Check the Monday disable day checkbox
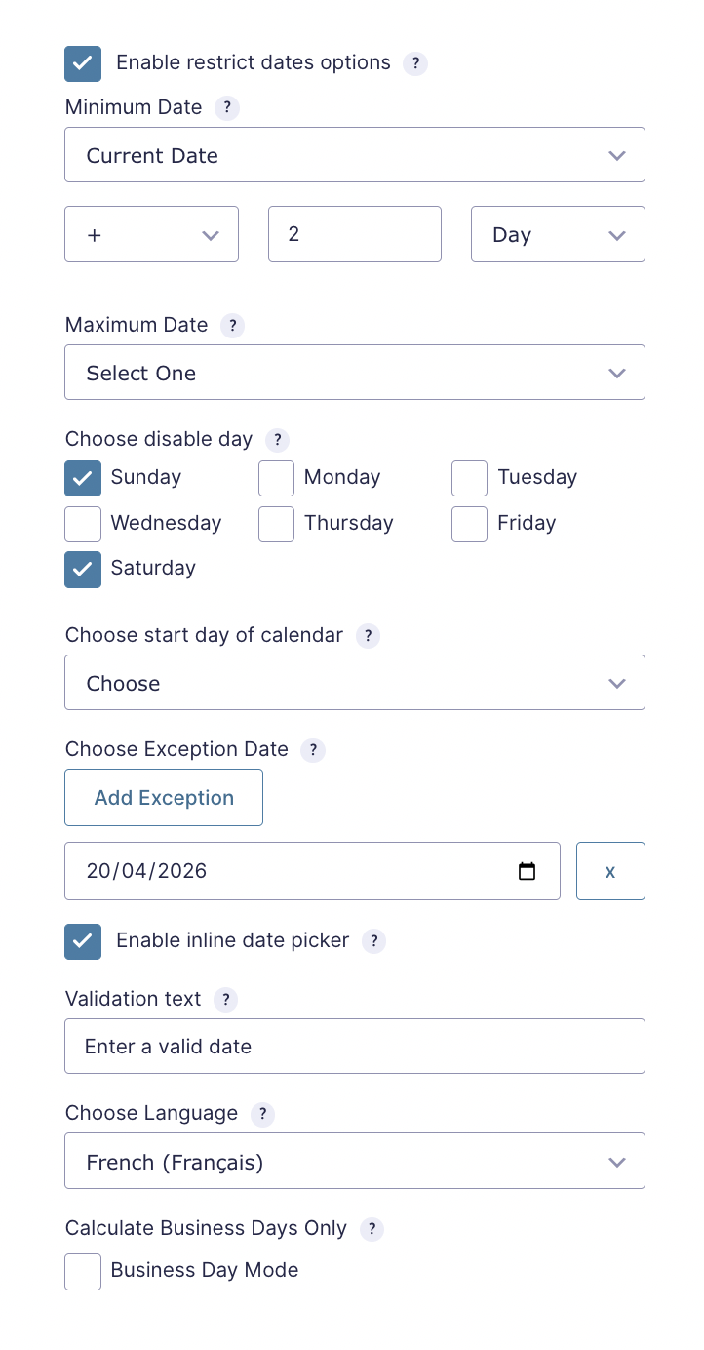The image size is (704, 1350). [276, 478]
